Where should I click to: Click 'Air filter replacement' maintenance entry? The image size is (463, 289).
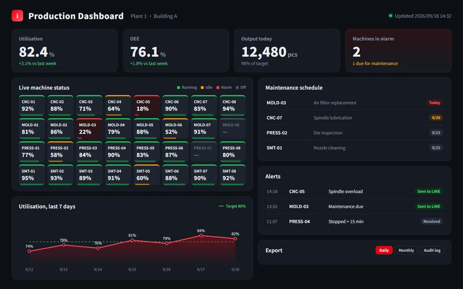click(x=335, y=103)
